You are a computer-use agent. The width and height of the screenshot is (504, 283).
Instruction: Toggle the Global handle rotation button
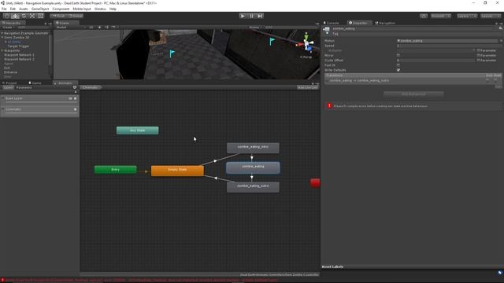pyautogui.click(x=76, y=16)
